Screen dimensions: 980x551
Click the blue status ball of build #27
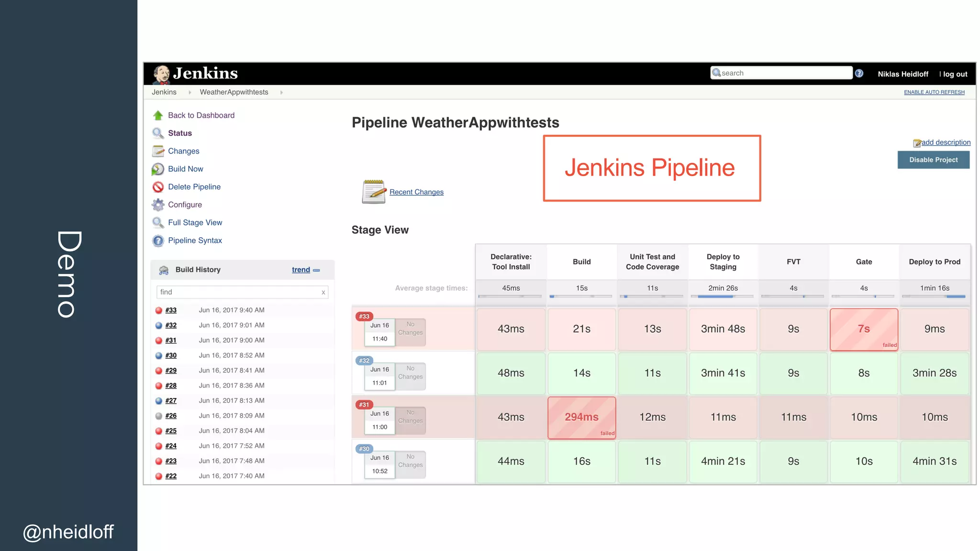click(x=159, y=401)
